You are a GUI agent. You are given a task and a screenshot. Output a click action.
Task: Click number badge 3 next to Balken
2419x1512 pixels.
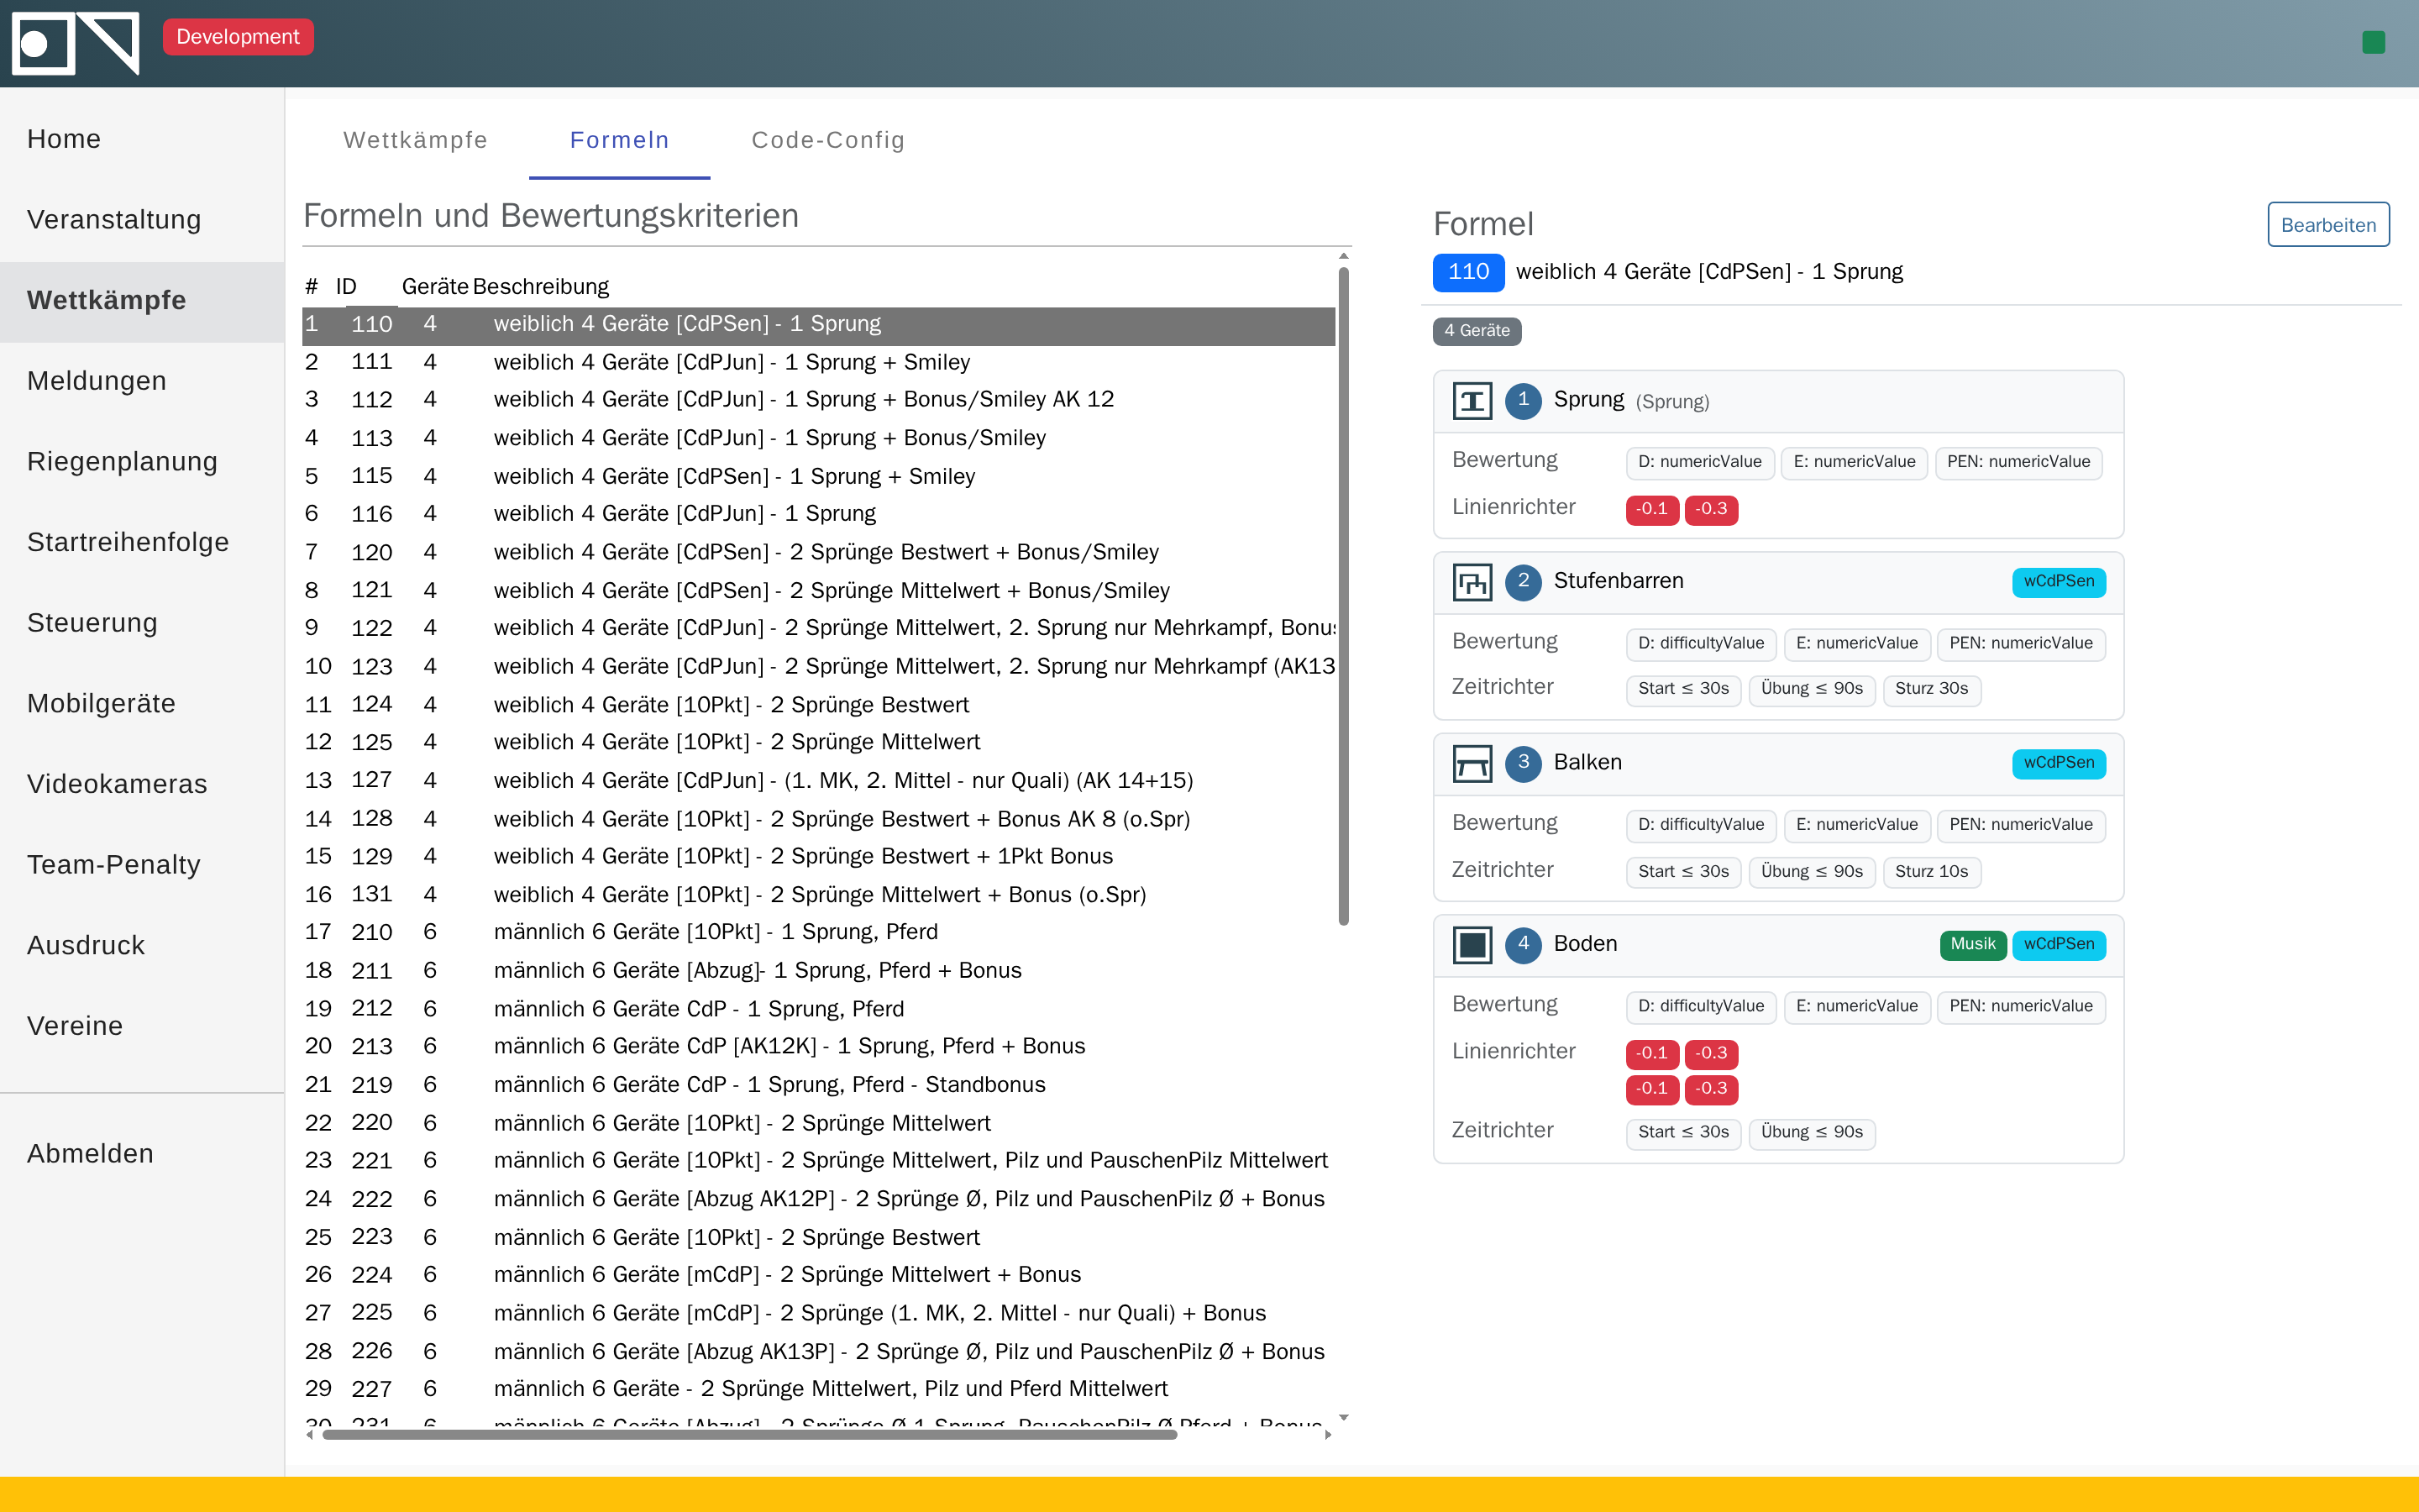point(1524,764)
